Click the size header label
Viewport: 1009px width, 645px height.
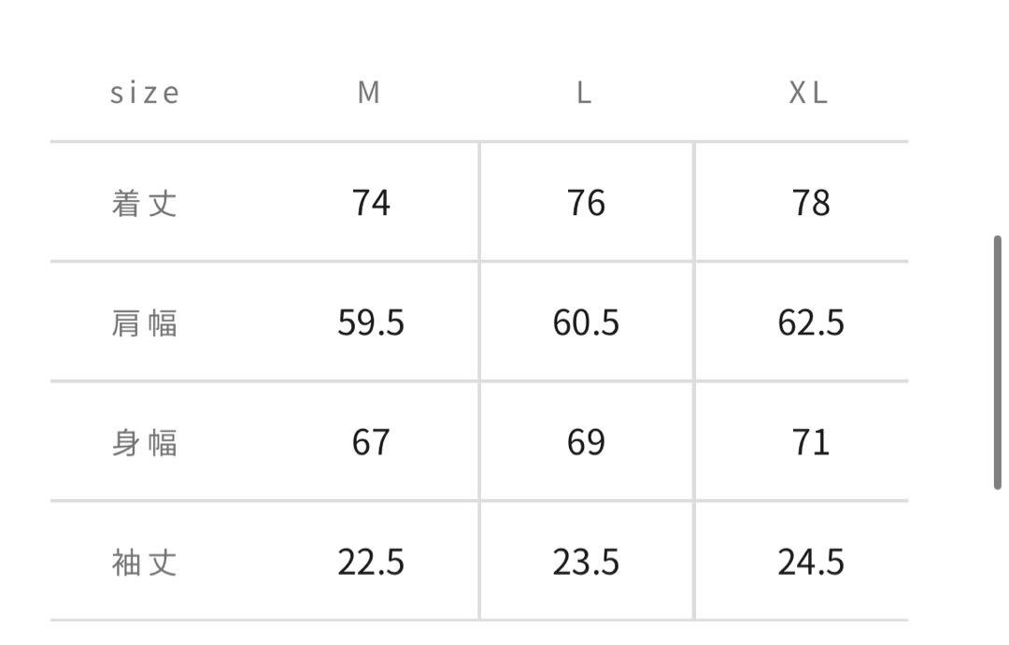point(145,93)
